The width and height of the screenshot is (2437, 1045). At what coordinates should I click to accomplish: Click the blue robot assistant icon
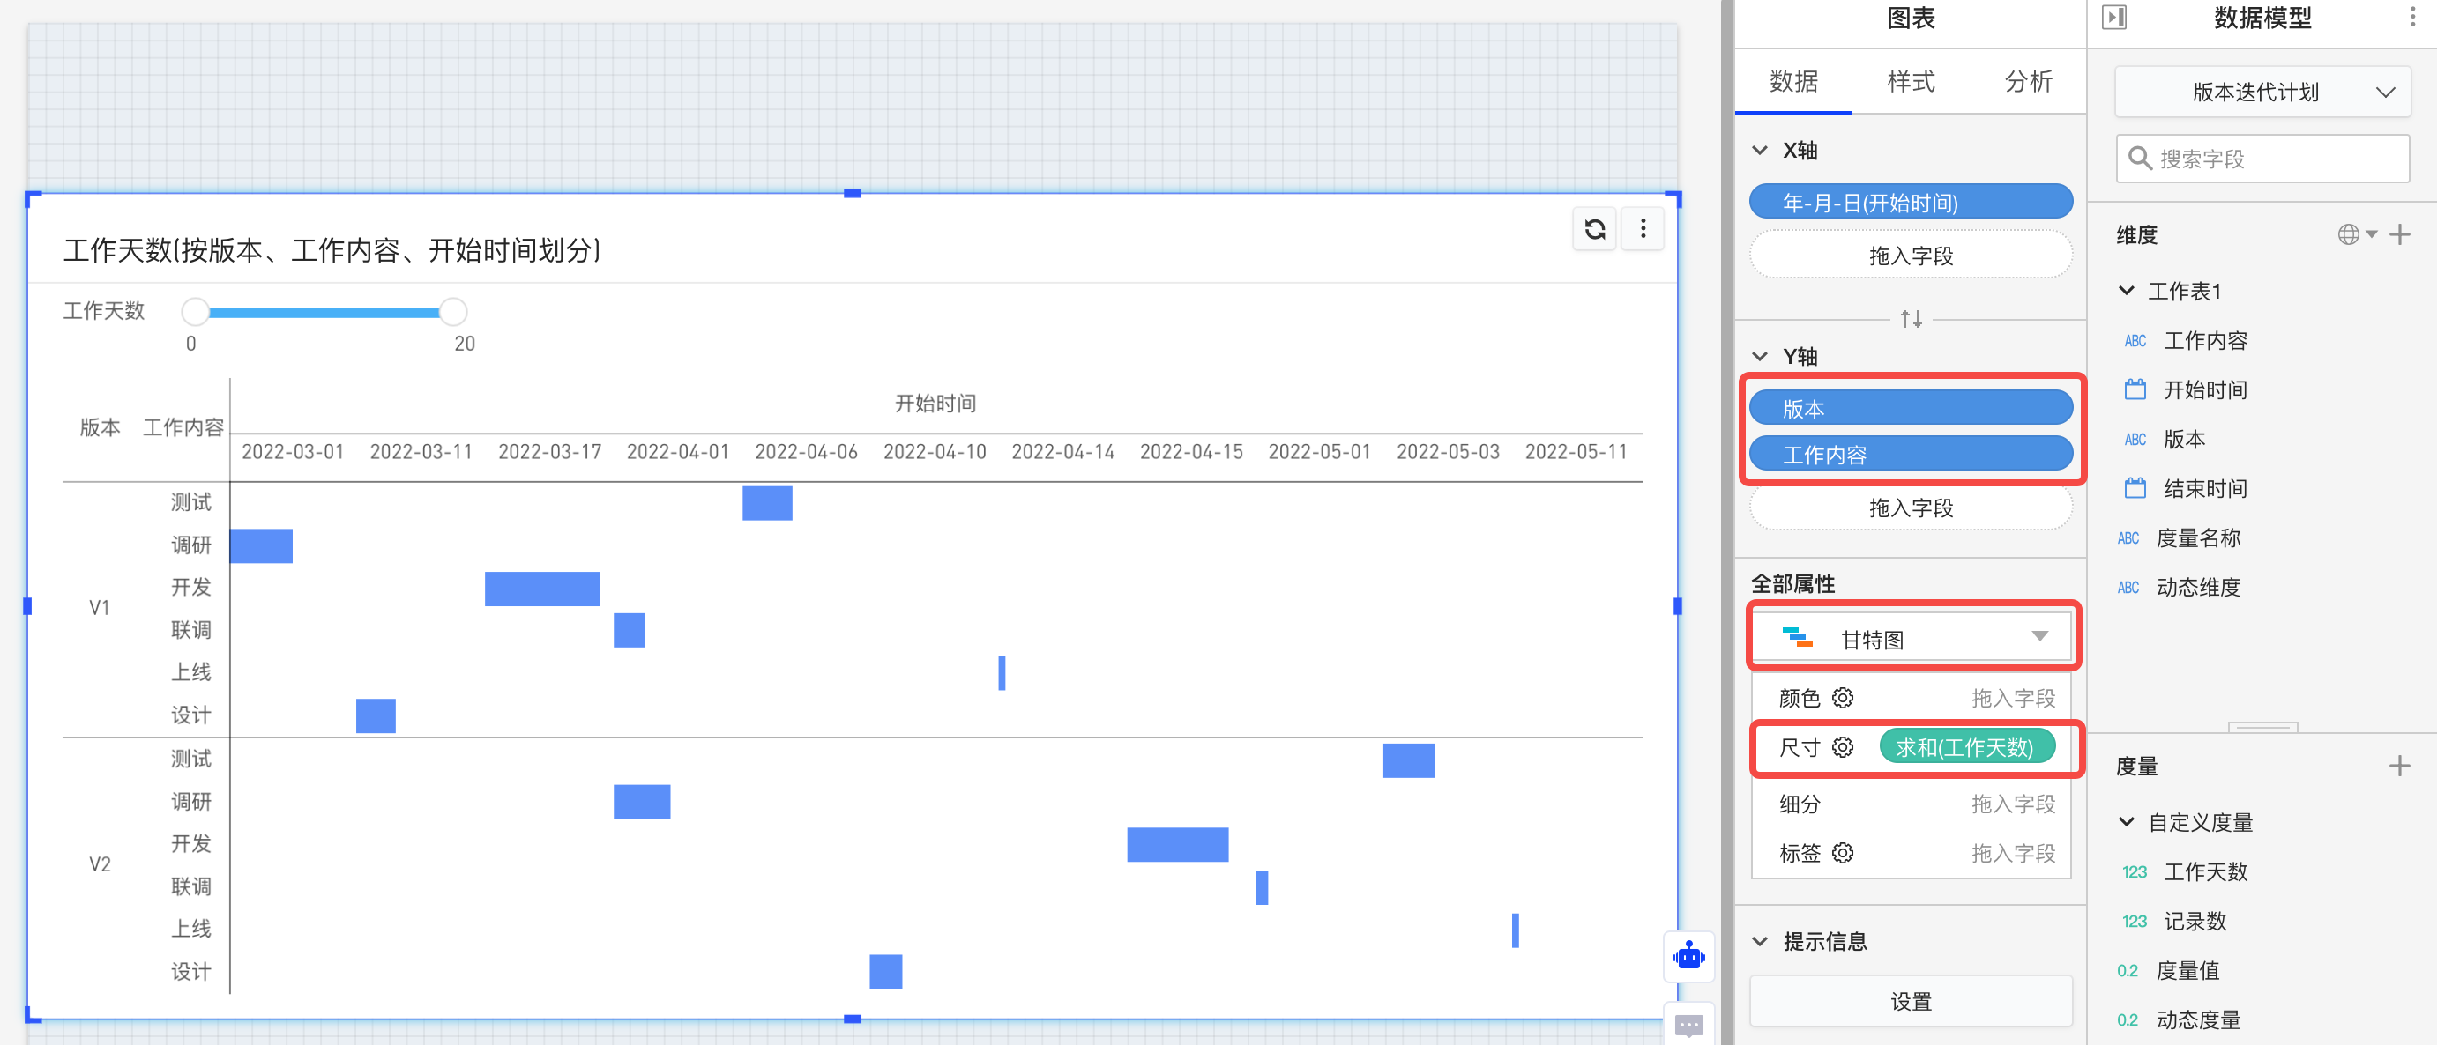coord(1688,955)
